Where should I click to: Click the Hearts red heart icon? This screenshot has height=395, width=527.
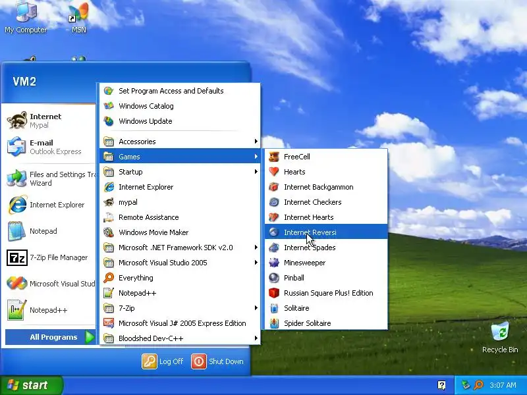click(x=274, y=172)
